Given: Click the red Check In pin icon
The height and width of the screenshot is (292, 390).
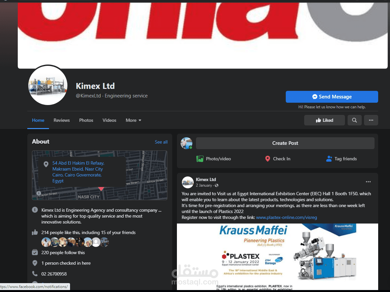Looking at the screenshot, I should 268,159.
